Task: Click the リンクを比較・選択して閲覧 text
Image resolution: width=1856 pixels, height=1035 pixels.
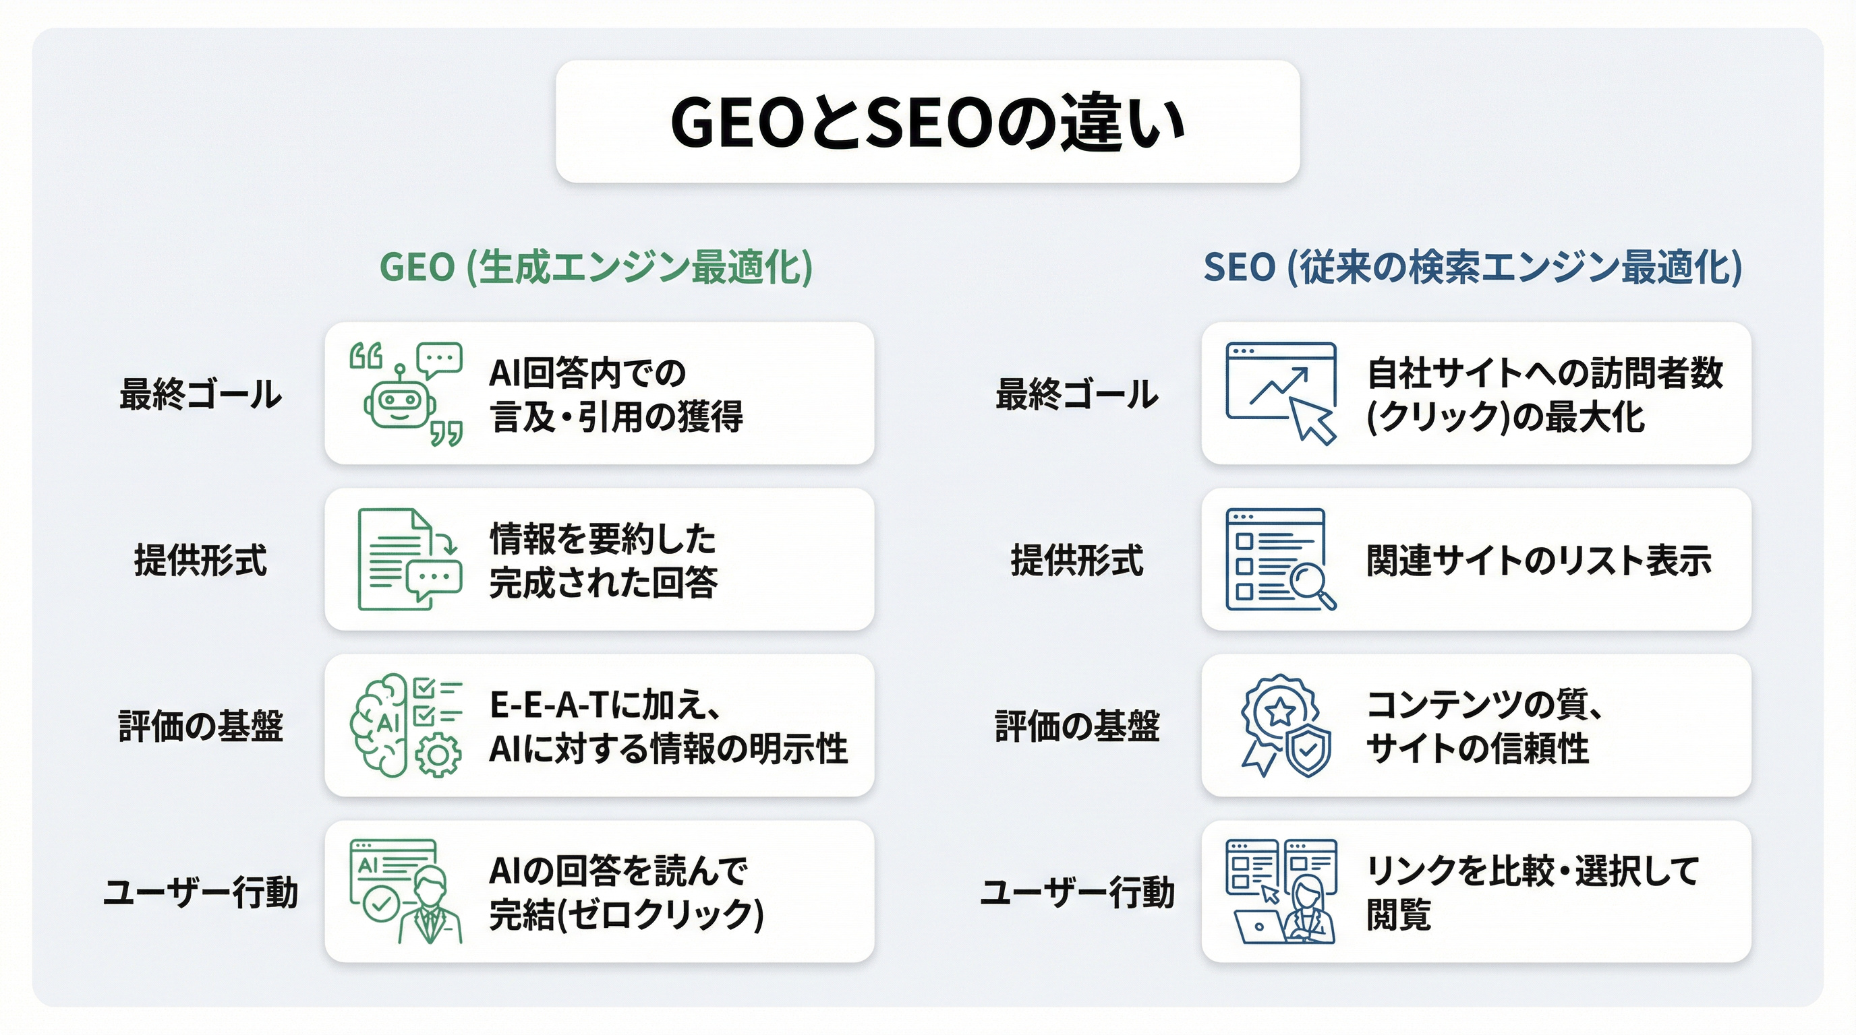Action: 1532,891
